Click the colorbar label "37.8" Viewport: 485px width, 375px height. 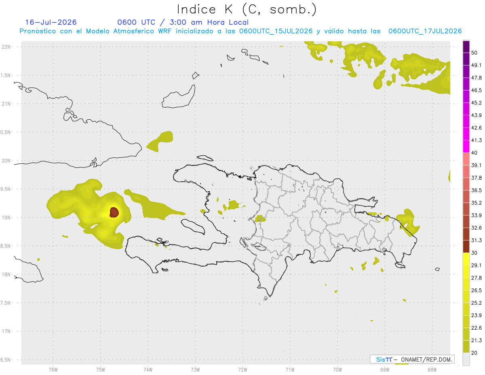tap(477, 178)
